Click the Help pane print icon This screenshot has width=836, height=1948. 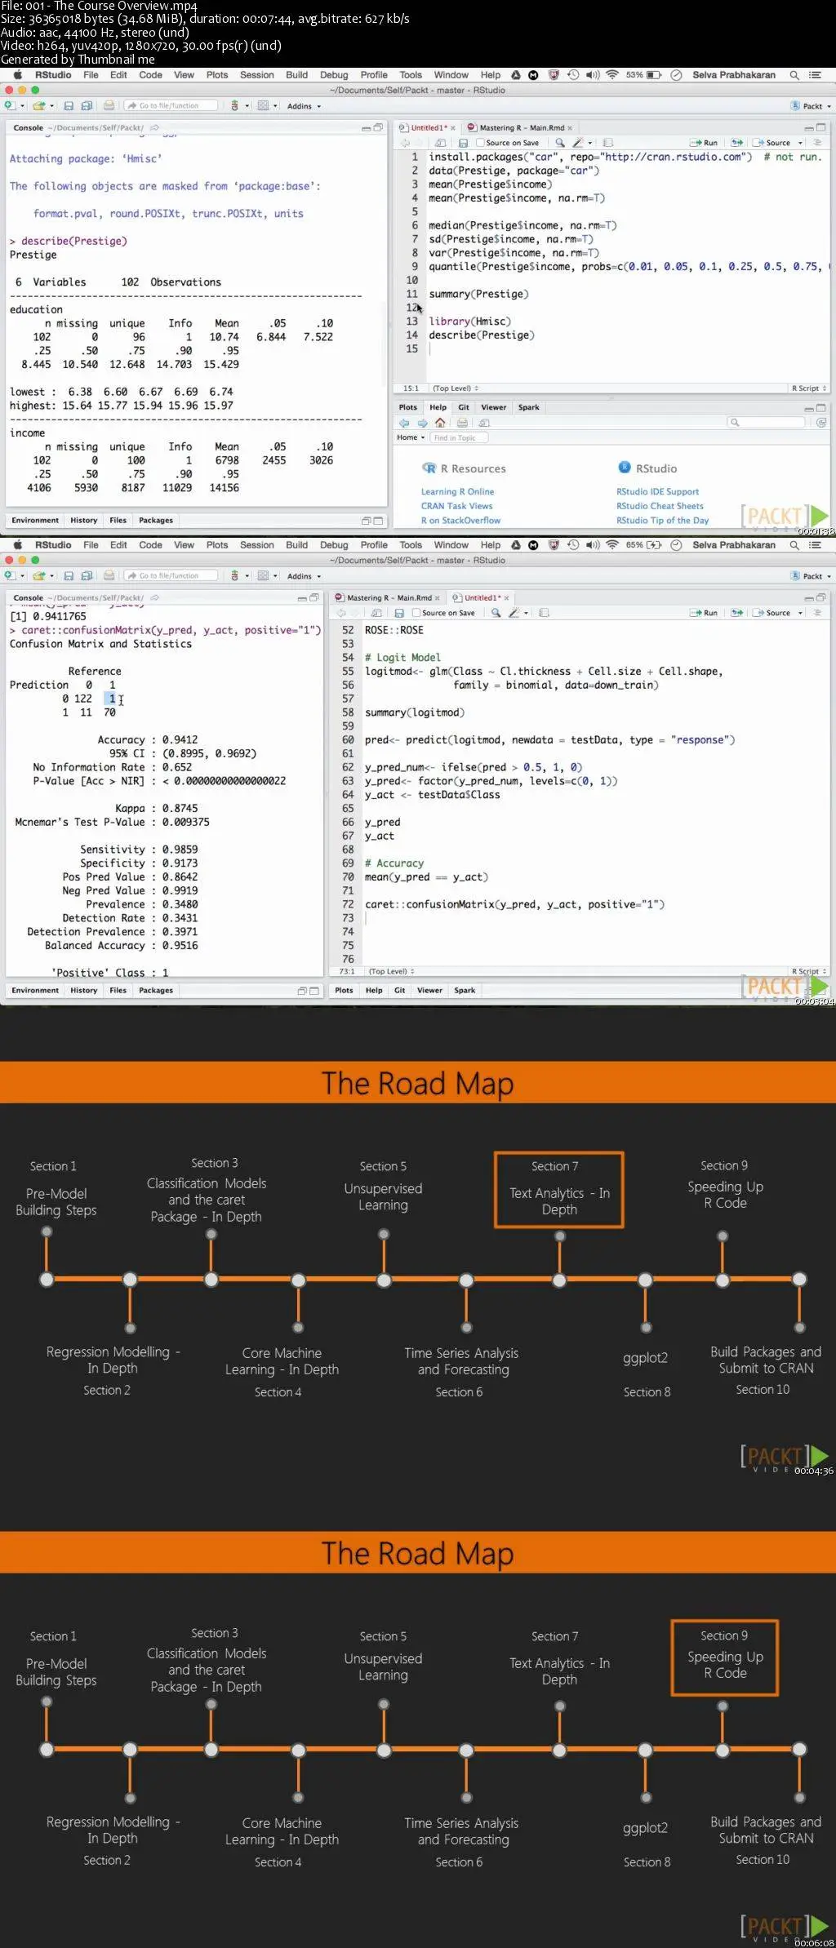point(462,423)
